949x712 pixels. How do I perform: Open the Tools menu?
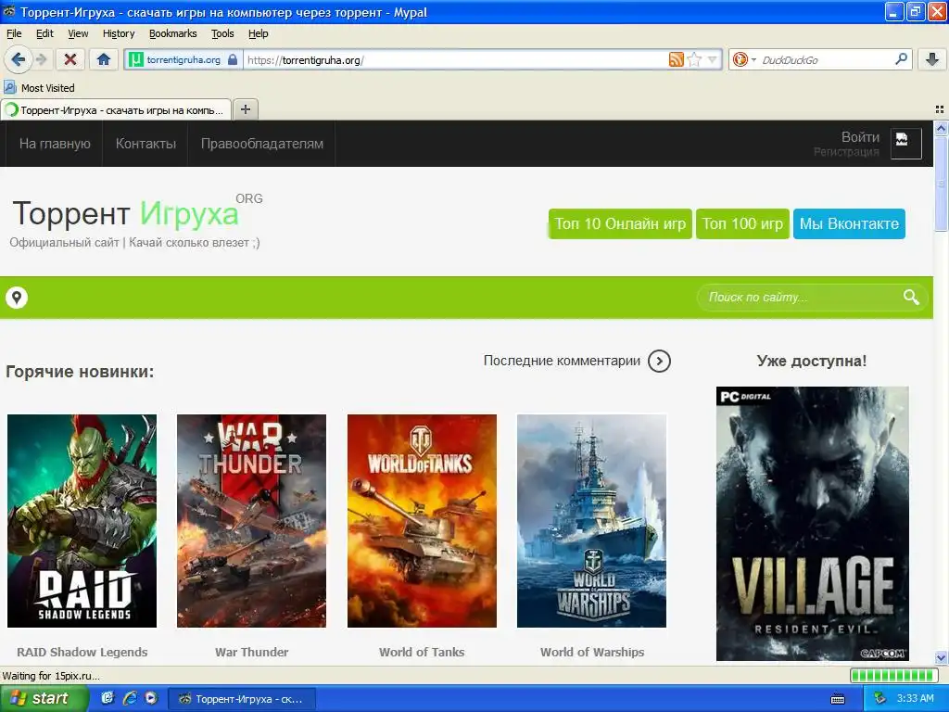tap(222, 33)
